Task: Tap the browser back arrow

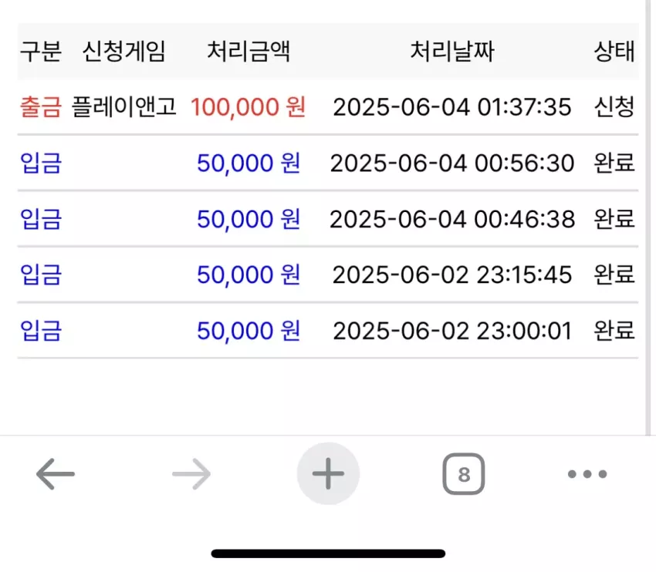Action: (56, 474)
